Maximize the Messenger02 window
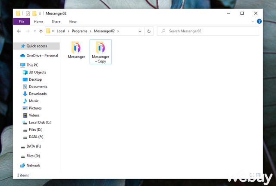 coord(242,13)
